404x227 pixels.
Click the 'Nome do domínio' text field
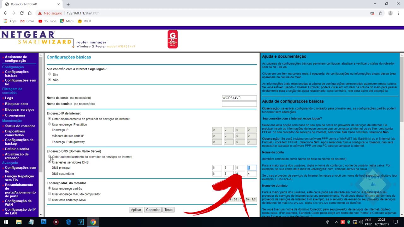[239, 104]
